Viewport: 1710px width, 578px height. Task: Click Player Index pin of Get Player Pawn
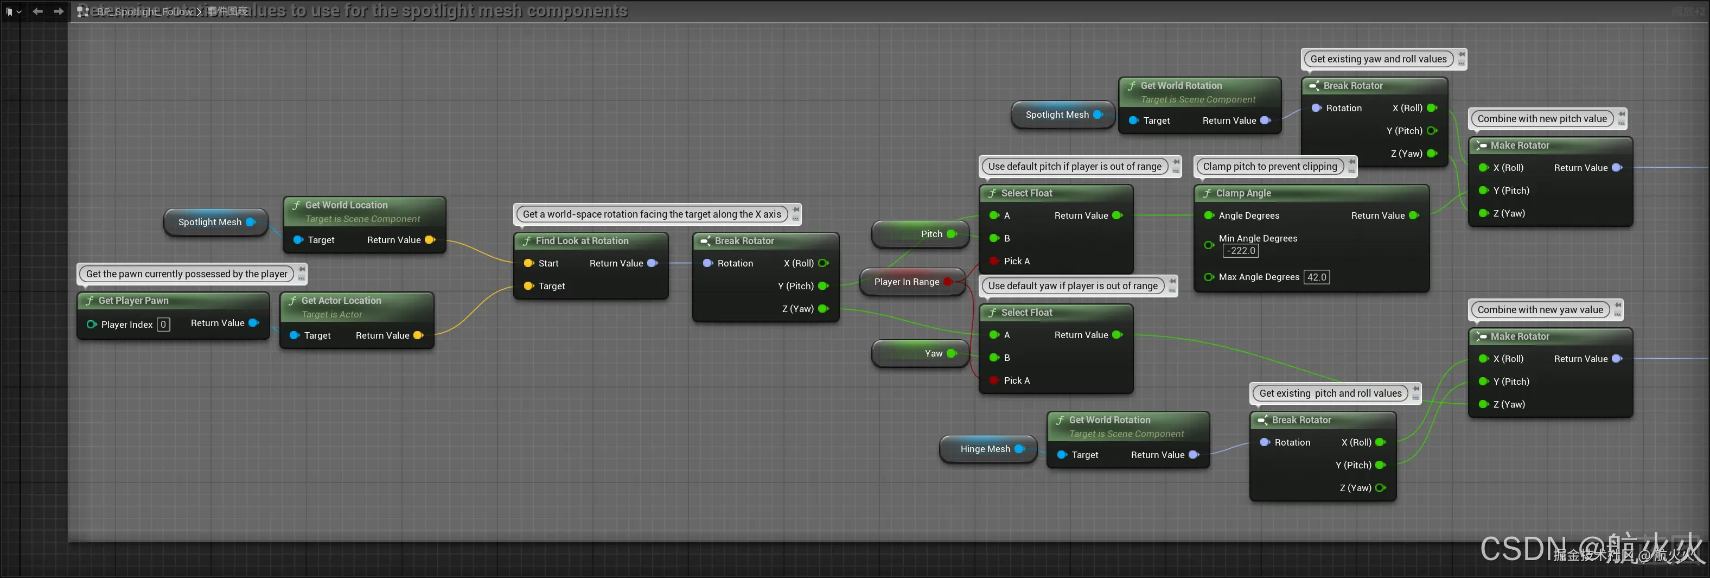tap(92, 325)
